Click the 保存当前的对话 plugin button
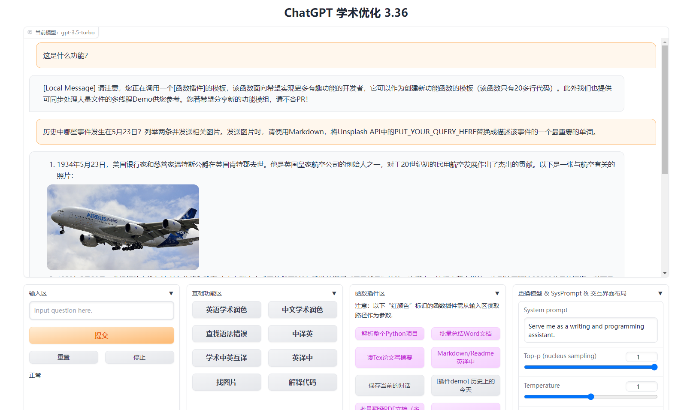690x410 pixels. (390, 386)
